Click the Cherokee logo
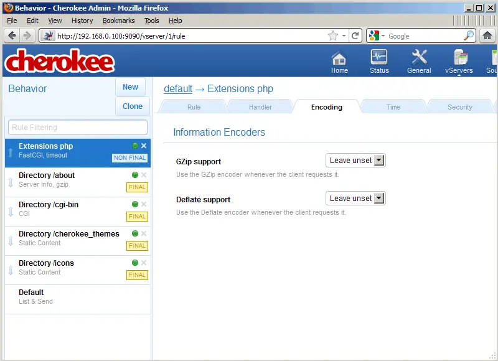The width and height of the screenshot is (498, 361). (x=59, y=61)
